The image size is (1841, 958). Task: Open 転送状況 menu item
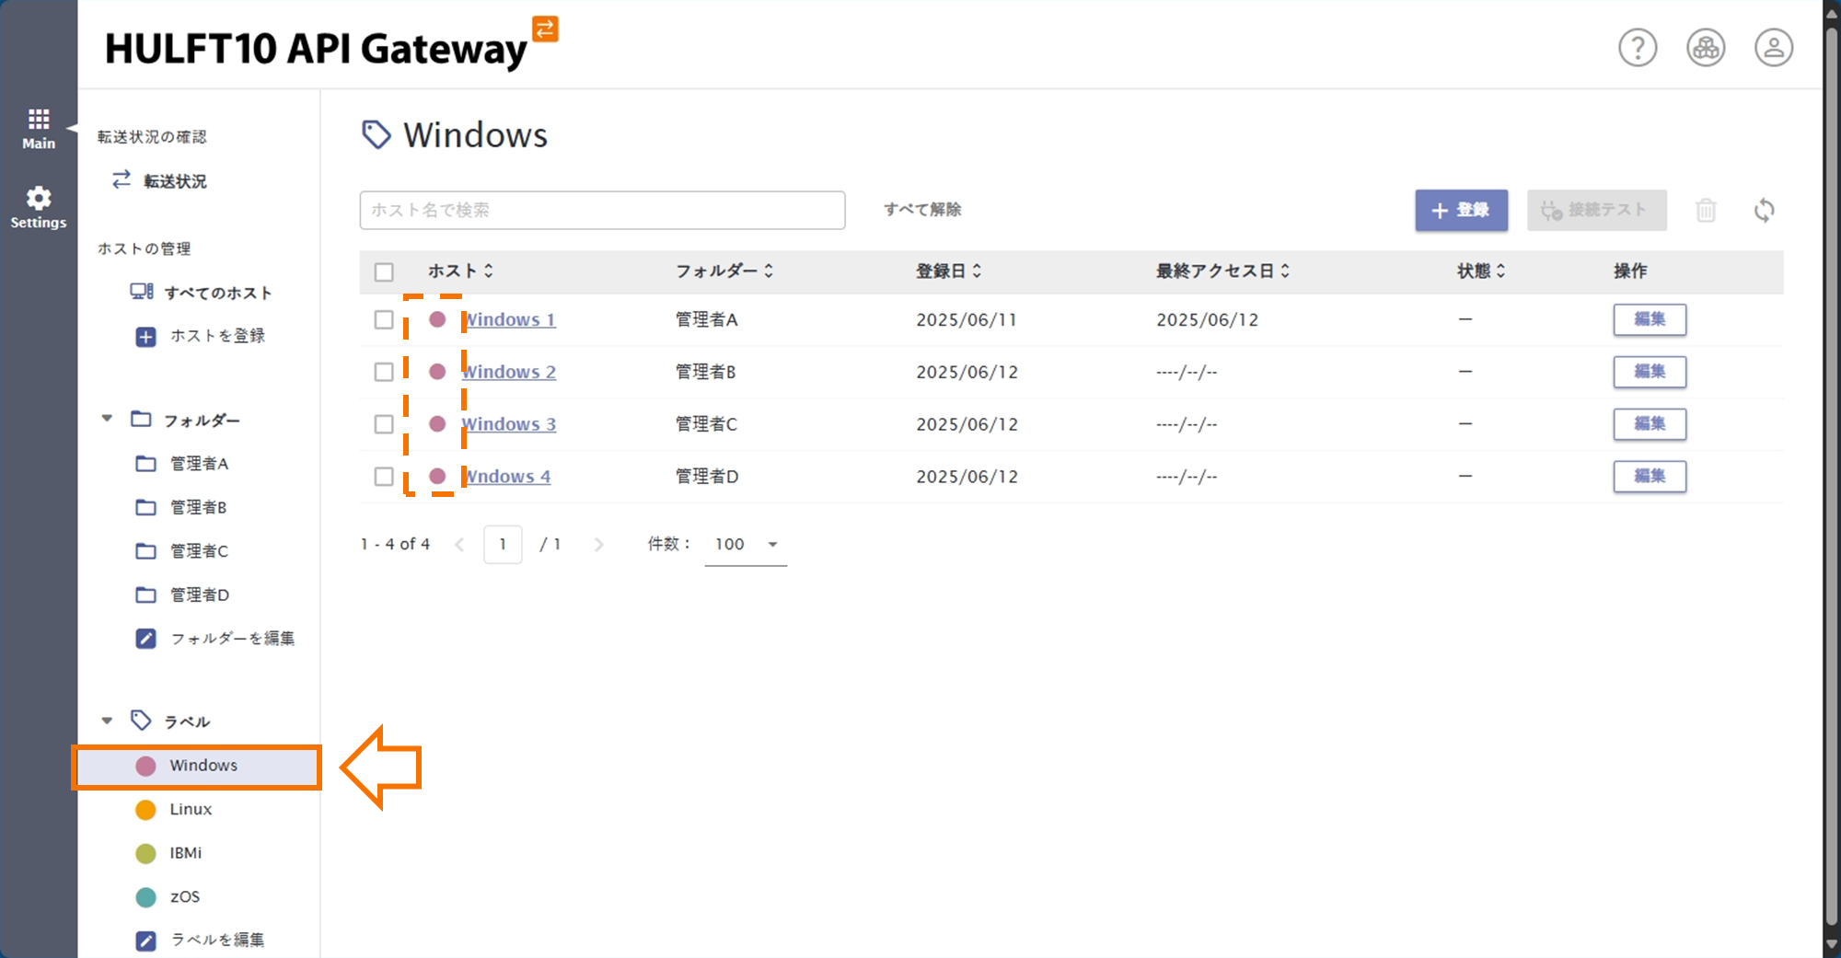point(175,181)
